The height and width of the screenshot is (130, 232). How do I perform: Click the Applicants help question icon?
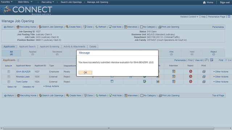point(18,60)
